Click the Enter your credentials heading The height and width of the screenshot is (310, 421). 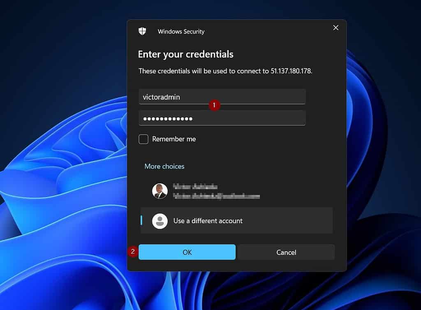185,54
